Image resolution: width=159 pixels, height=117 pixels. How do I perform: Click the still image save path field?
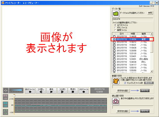[133, 107]
